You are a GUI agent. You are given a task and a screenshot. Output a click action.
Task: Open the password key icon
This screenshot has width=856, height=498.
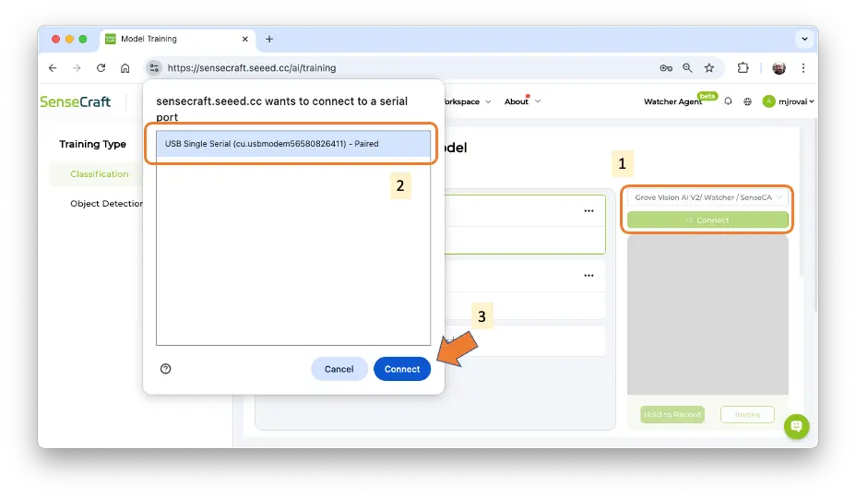click(665, 68)
